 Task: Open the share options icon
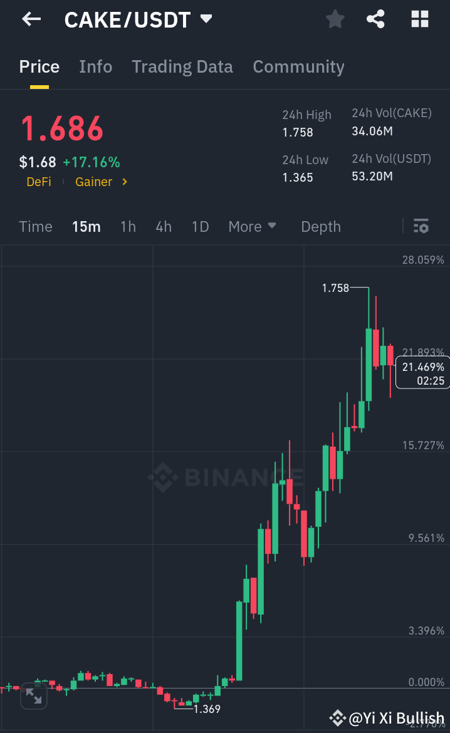pos(375,19)
